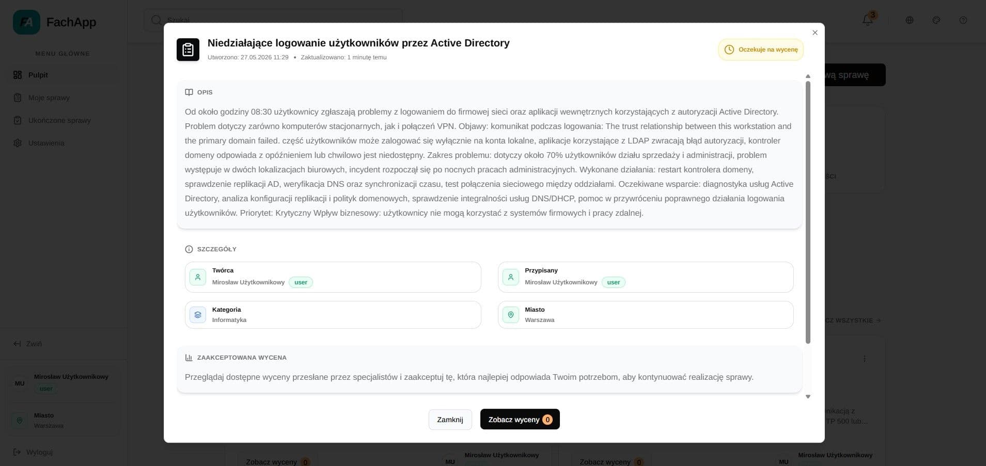Click the clipboard case icon in dialog header

pyautogui.click(x=188, y=50)
